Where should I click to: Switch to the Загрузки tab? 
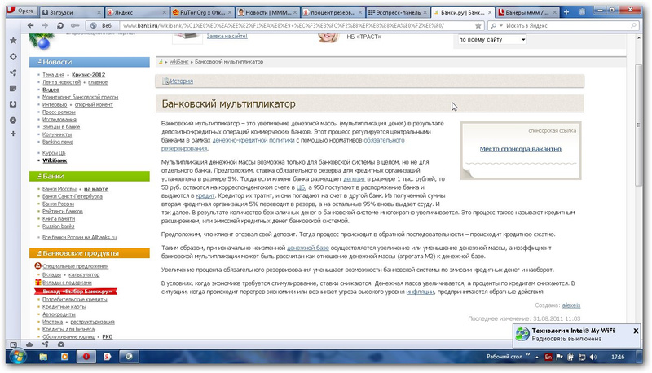(x=71, y=12)
